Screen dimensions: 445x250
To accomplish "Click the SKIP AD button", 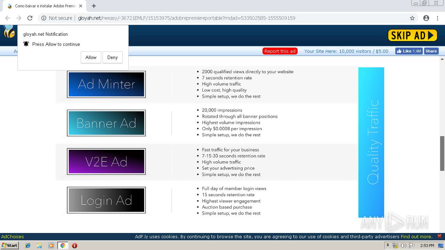I will coord(412,35).
